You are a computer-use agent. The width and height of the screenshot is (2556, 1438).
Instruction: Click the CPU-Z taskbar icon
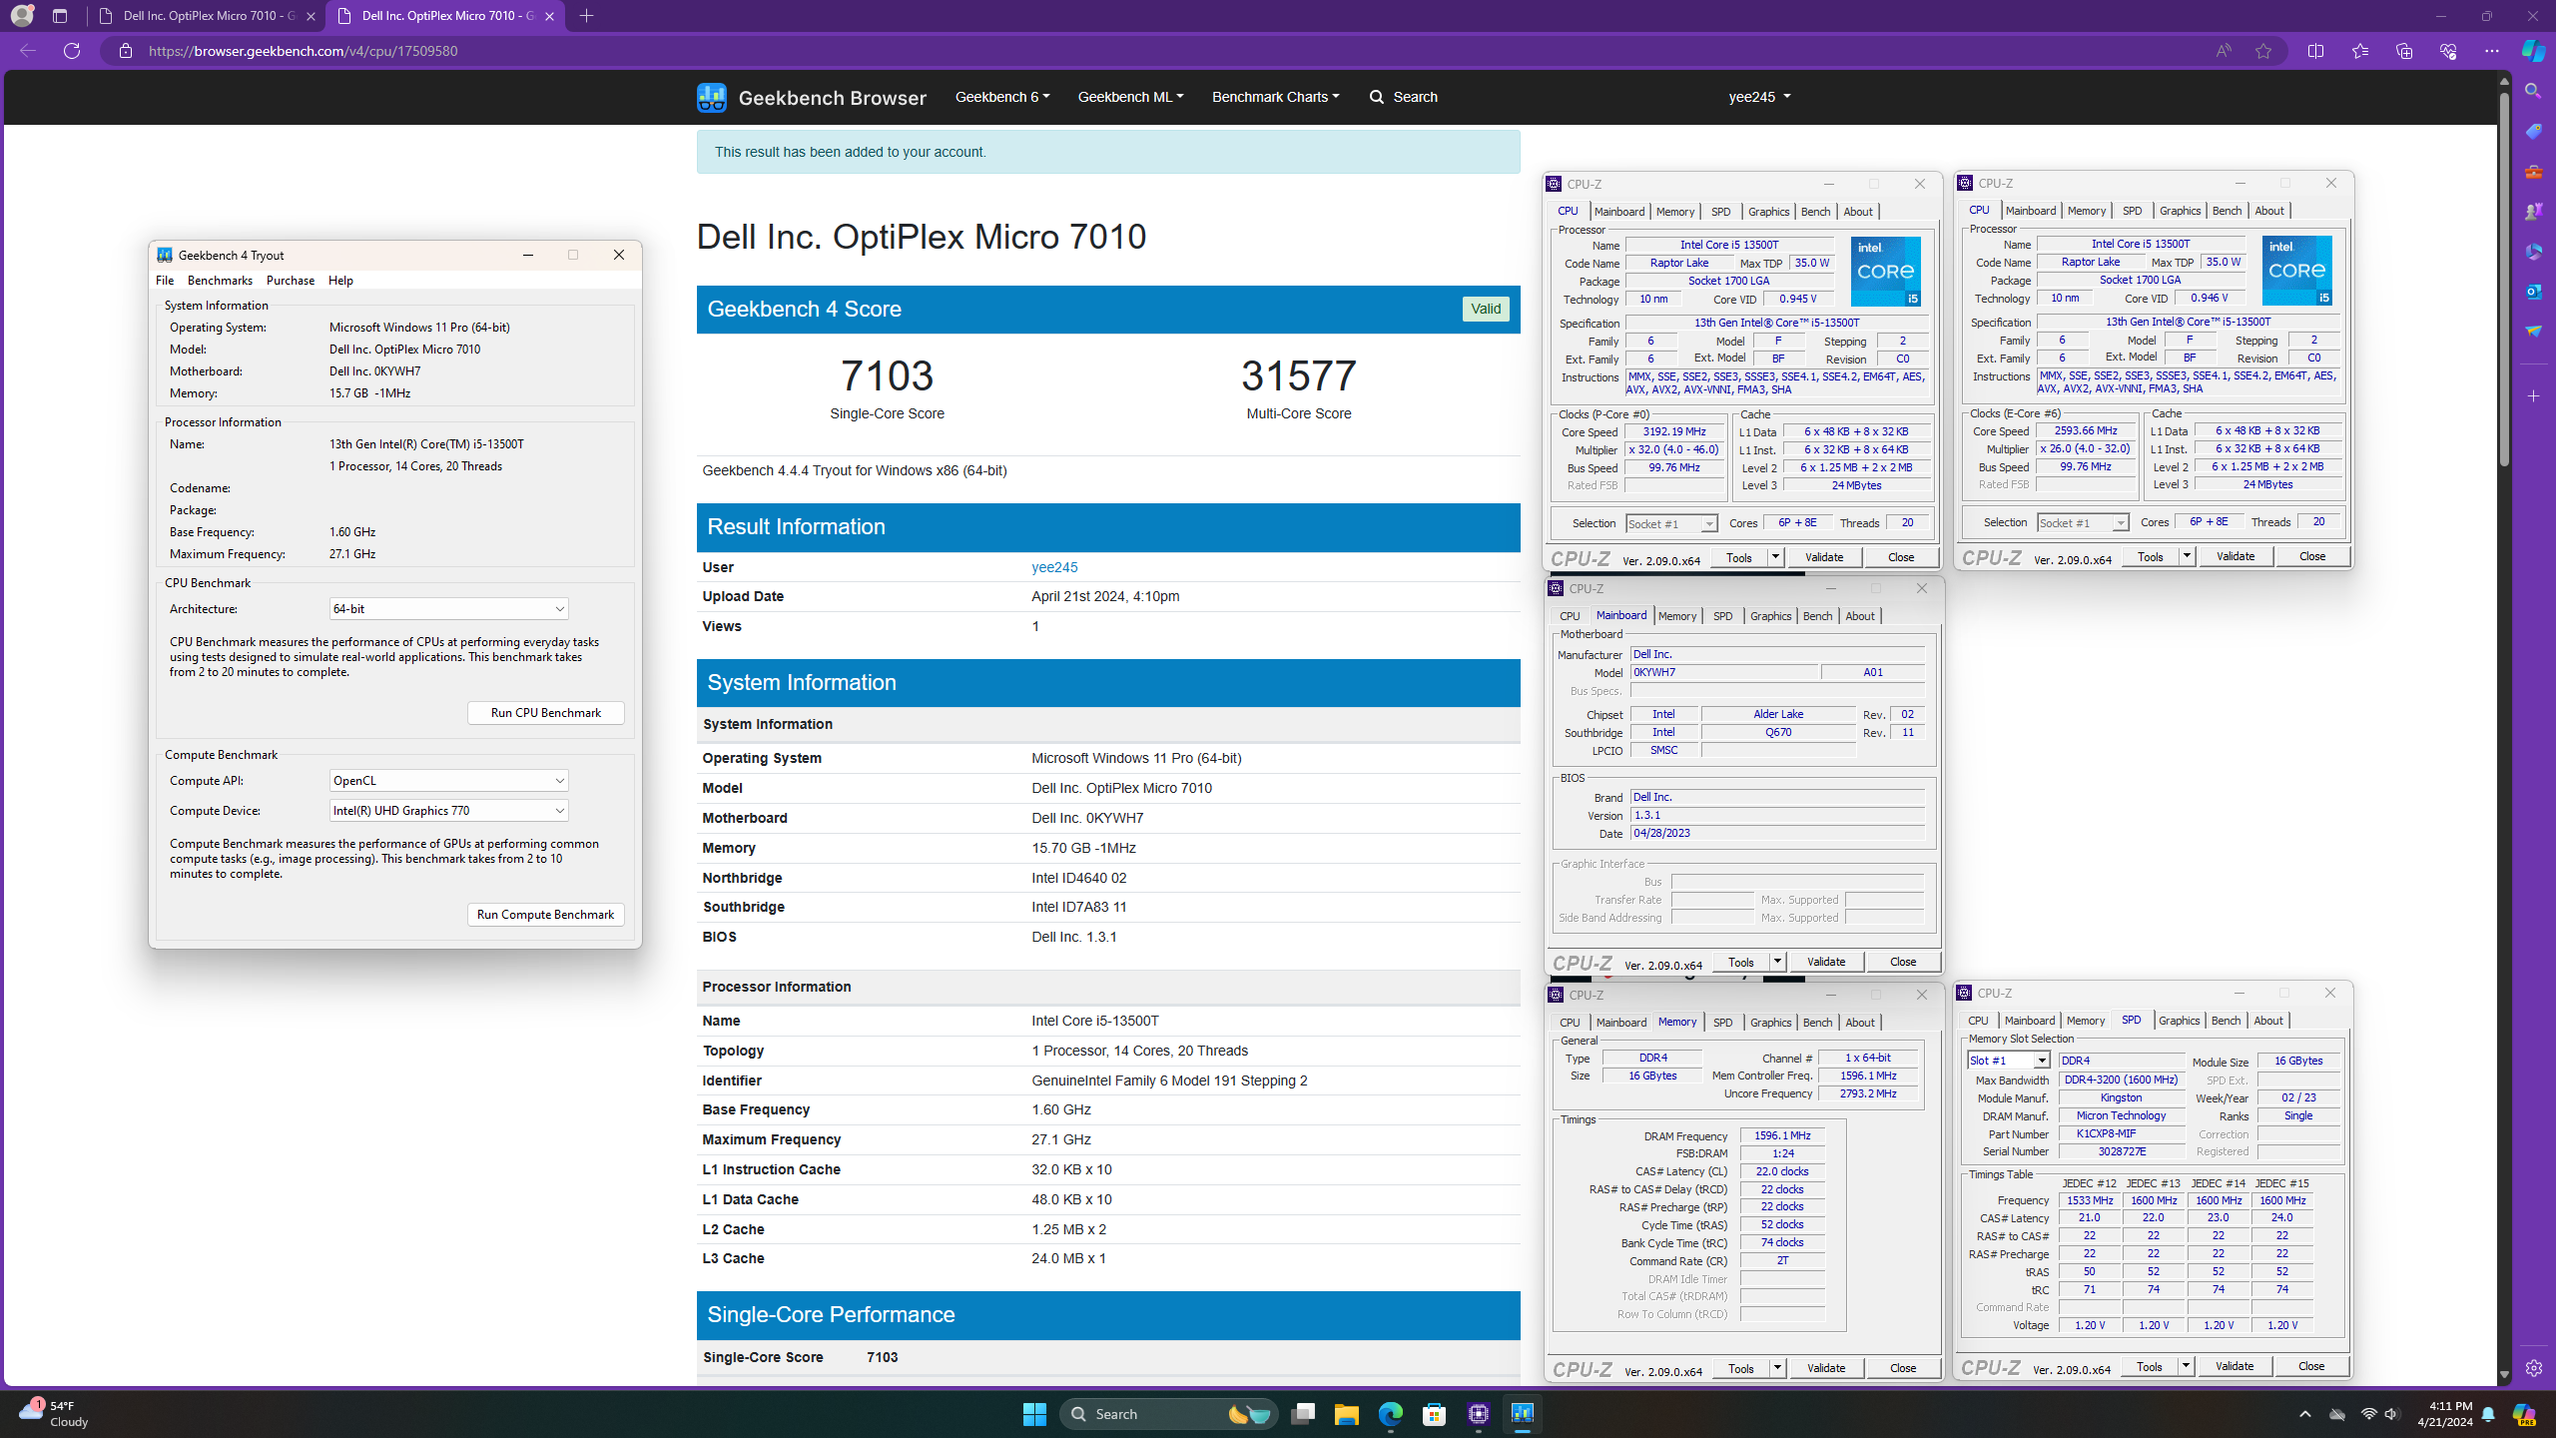[x=1479, y=1414]
